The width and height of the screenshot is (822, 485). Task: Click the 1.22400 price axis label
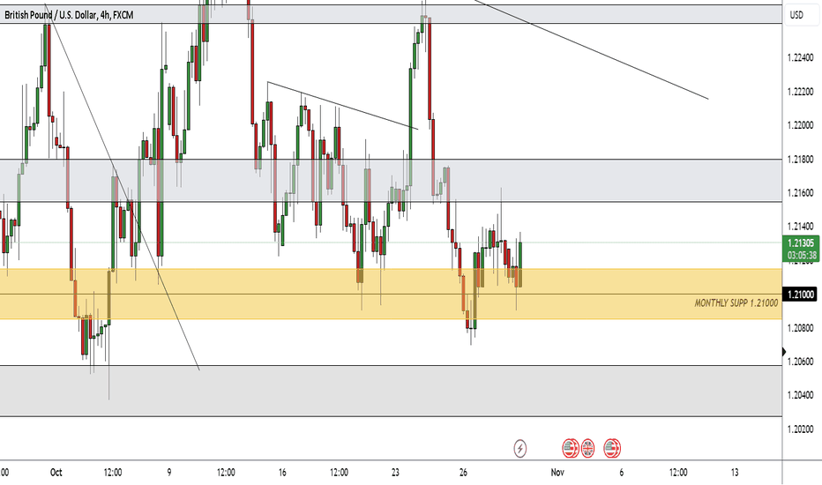point(800,57)
